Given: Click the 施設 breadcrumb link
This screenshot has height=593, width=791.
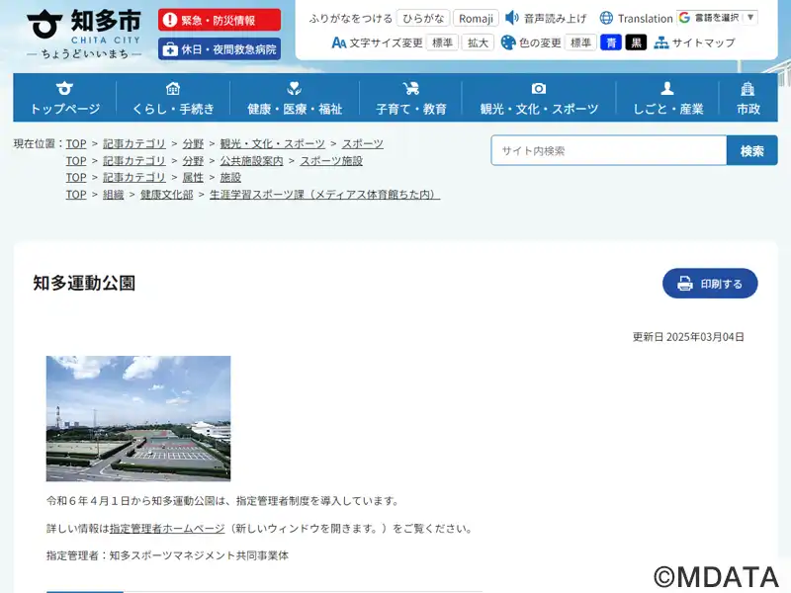Looking at the screenshot, I should tap(230, 178).
